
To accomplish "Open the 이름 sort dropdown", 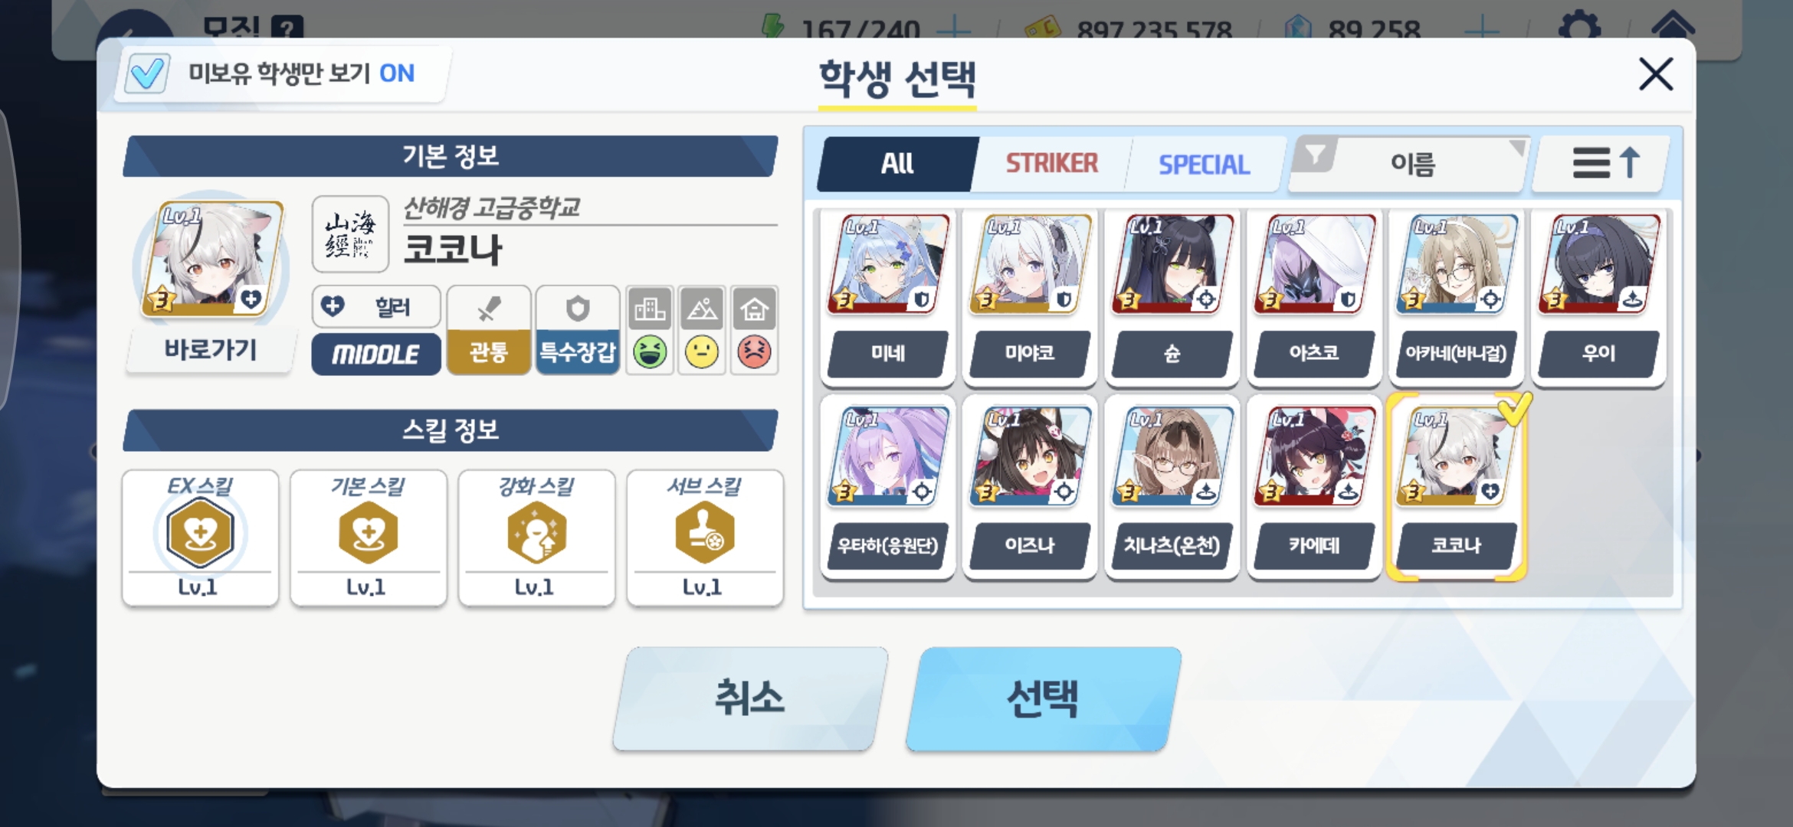I will (1413, 163).
